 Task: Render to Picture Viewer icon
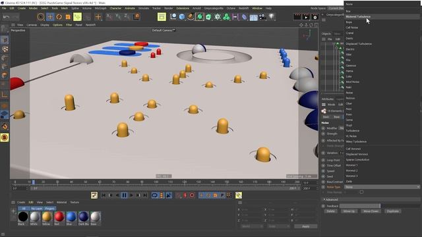[x=306, y=17]
